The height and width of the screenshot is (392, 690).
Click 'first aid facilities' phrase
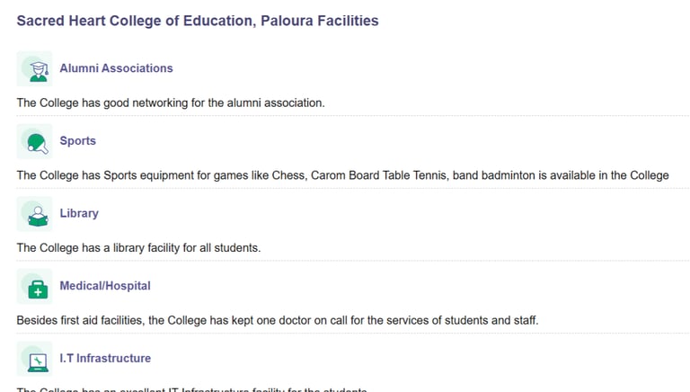pos(100,320)
